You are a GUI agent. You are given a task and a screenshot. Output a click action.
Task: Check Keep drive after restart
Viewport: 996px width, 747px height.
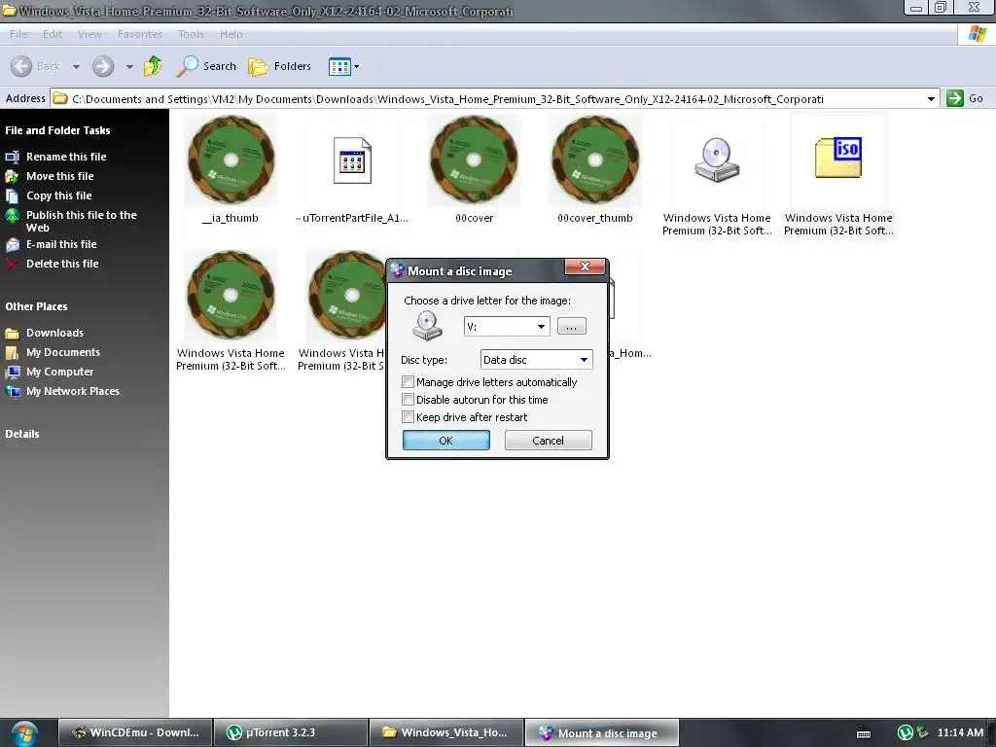click(409, 417)
